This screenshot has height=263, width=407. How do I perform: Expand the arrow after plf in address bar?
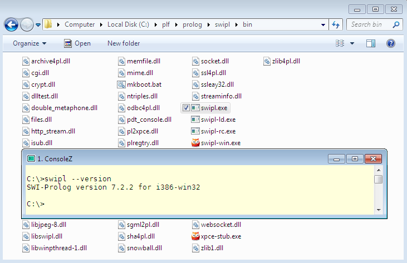point(176,24)
